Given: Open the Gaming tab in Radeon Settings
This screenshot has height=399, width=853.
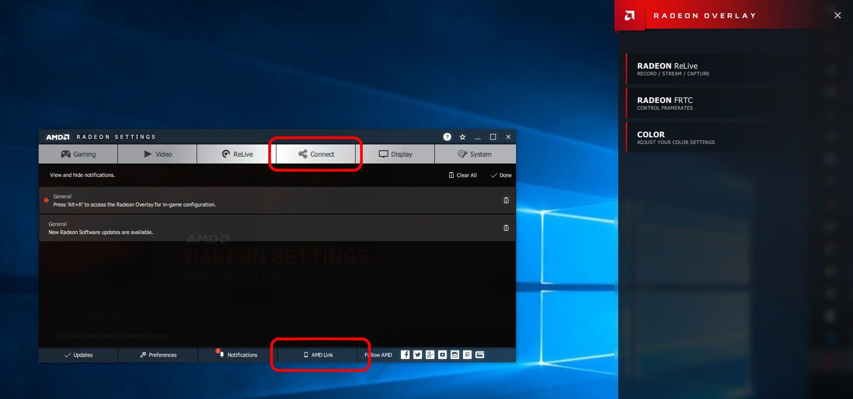Looking at the screenshot, I should [78, 154].
